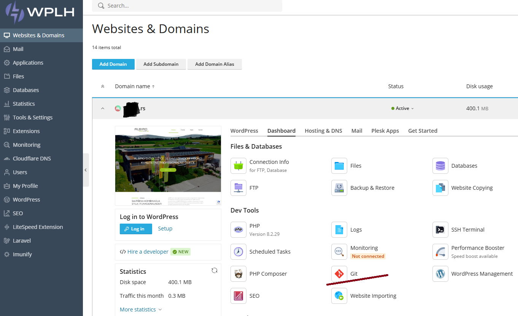Sort by the Status column header

point(396,86)
